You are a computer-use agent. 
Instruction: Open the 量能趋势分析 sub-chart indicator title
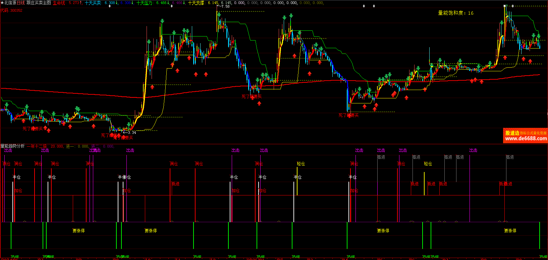(x=12, y=146)
